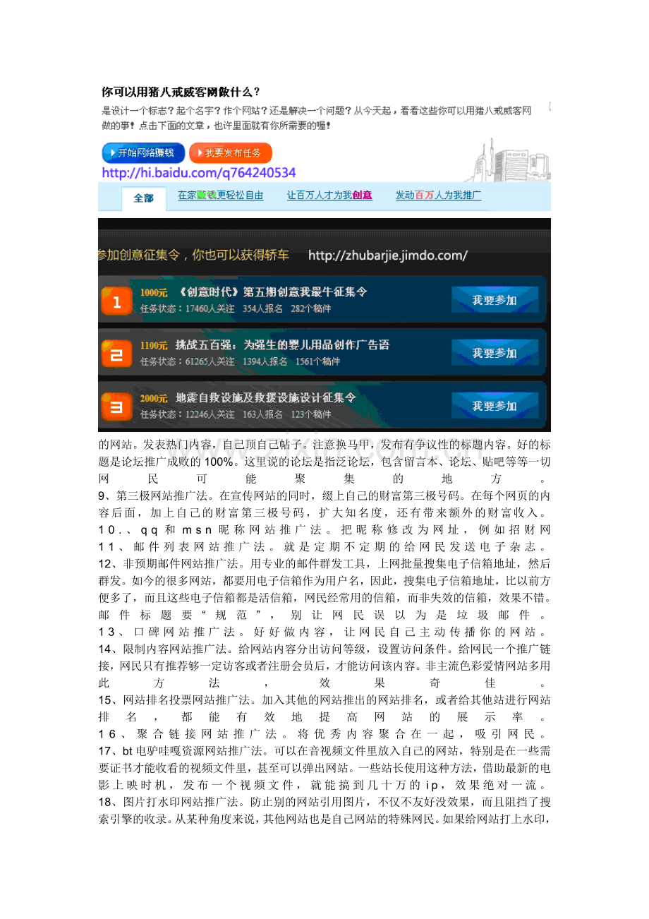Click the city skyline illustration

coord(507,160)
